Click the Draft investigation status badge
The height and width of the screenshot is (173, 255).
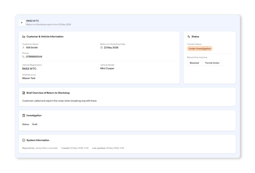click(35, 124)
